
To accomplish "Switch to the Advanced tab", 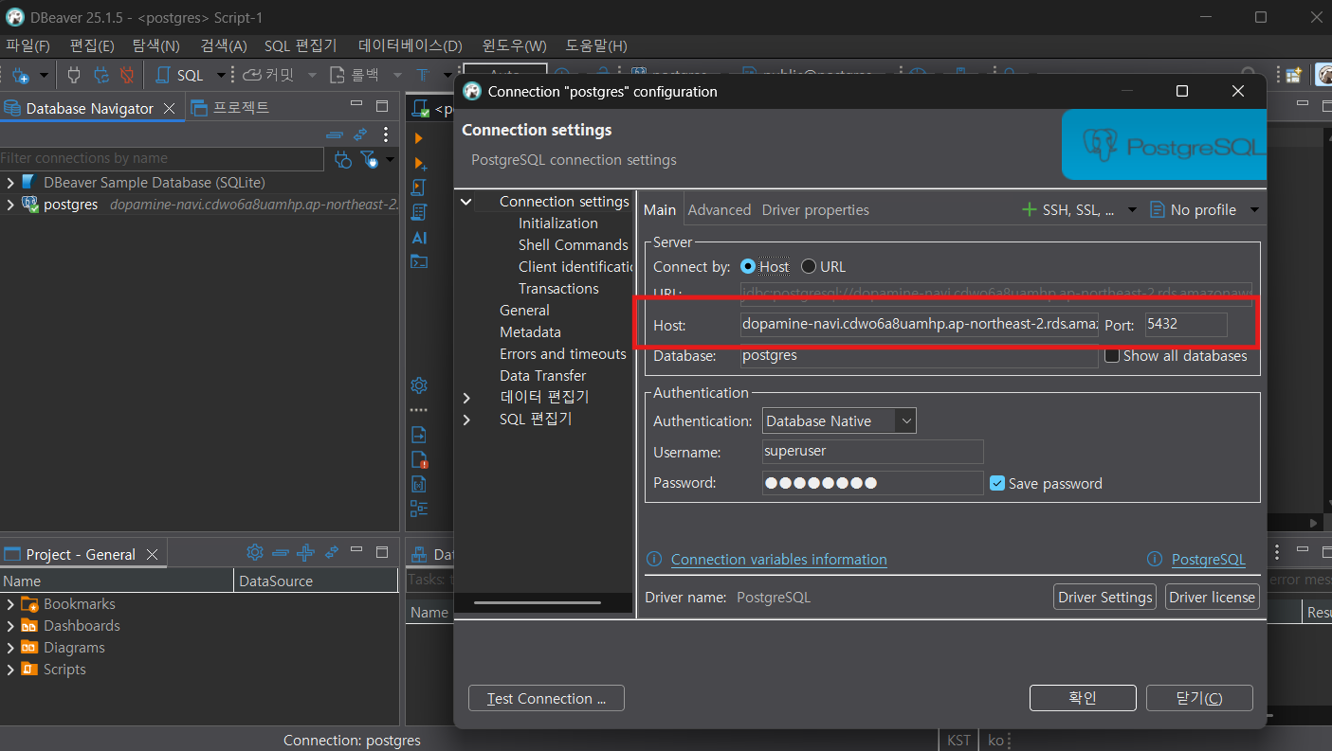I will point(720,210).
